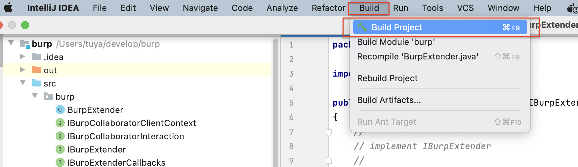Click the burp project module icon
This screenshot has height=167, width=578.
tap(24, 44)
